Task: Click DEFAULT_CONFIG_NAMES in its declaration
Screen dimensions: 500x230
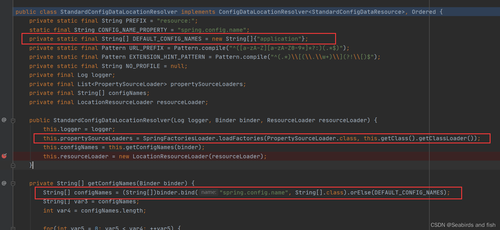Action: [x=167, y=39]
